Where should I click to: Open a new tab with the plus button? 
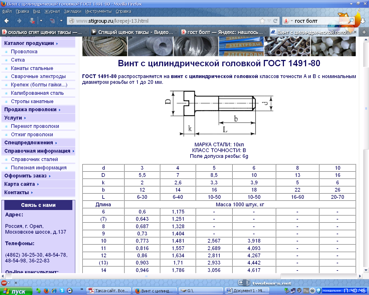pos(364,32)
